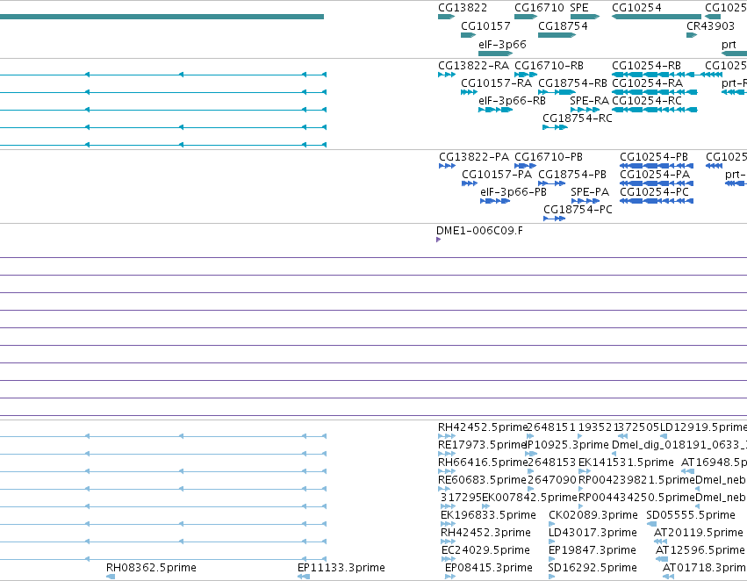Viewport: 747px width, 581px height.
Task: Click transcript SPE-RA
Action: [x=589, y=101]
